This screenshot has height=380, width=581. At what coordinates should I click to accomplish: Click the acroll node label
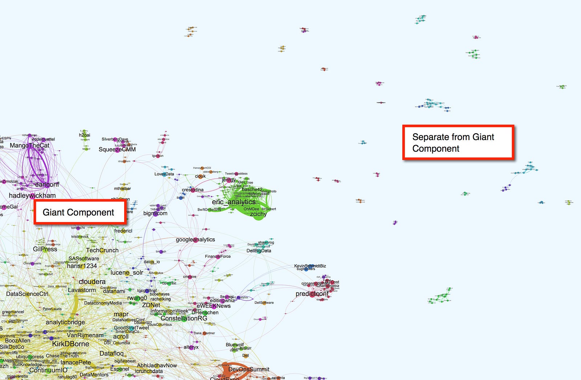121,337
